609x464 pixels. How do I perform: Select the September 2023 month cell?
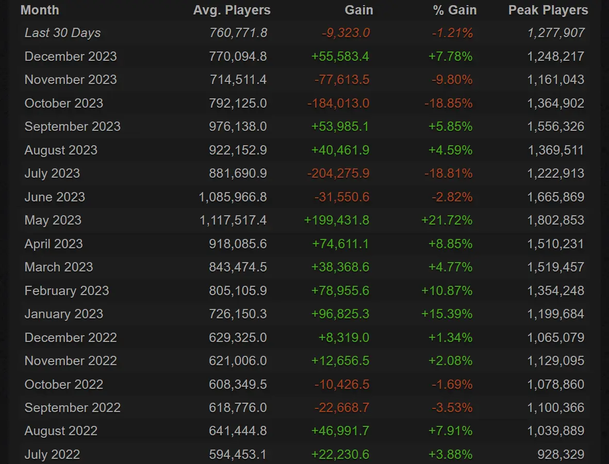[x=73, y=127]
